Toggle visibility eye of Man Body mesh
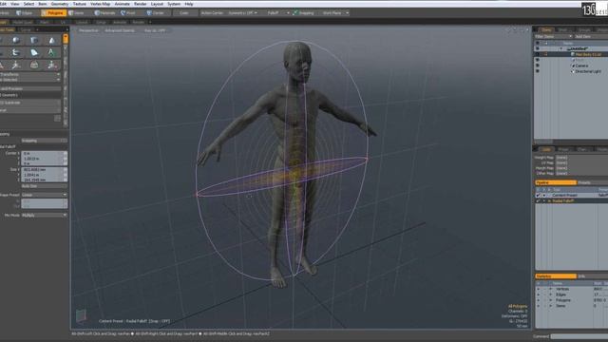The image size is (608, 342). [x=538, y=54]
